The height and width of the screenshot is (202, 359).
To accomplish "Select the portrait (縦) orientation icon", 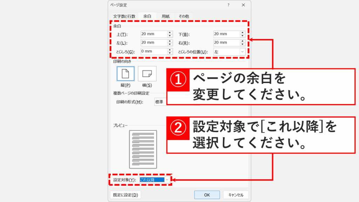I will click(x=126, y=74).
